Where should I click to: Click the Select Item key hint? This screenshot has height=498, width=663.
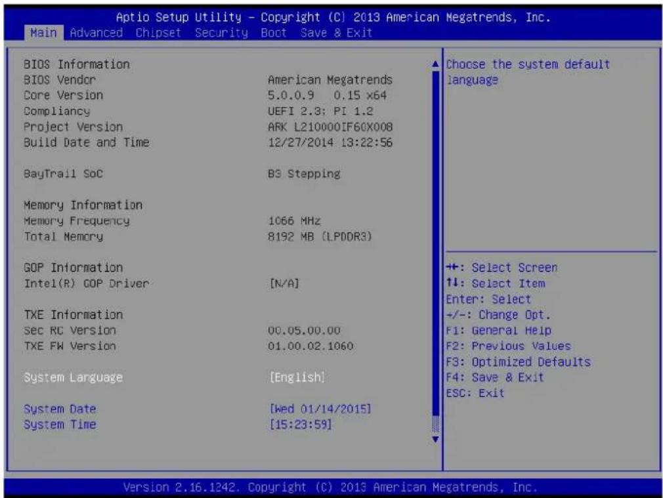pyautogui.click(x=496, y=283)
